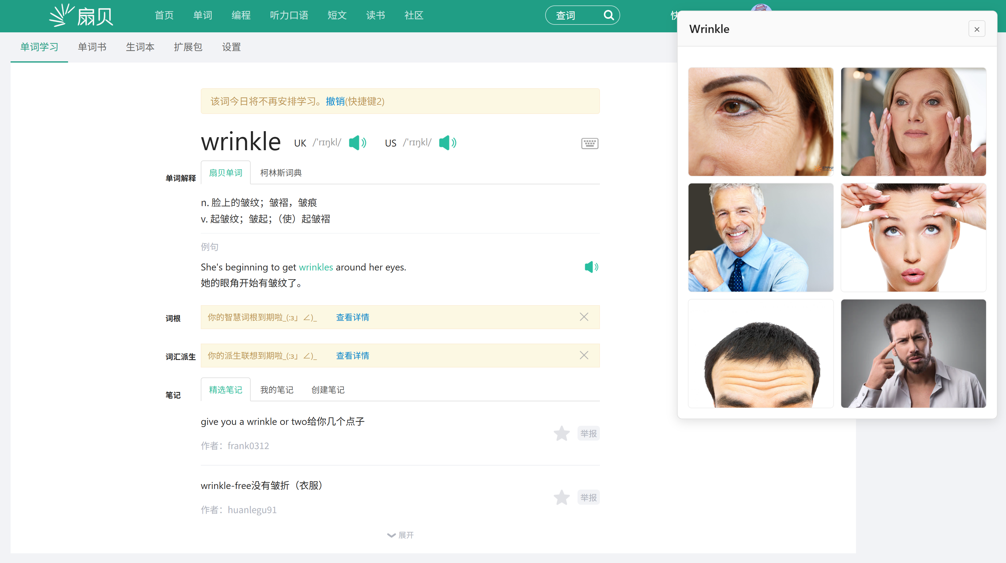Click the search magnifier icon
The image size is (1006, 563).
[608, 15]
